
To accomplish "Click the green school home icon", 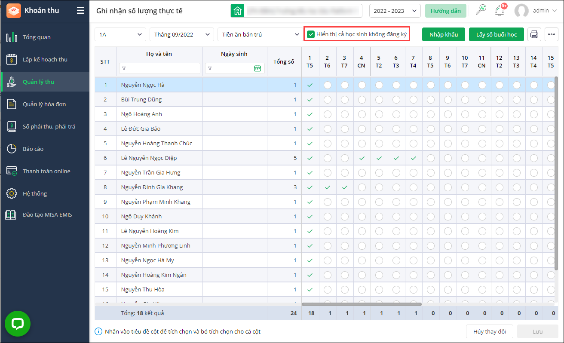I will pos(237,11).
